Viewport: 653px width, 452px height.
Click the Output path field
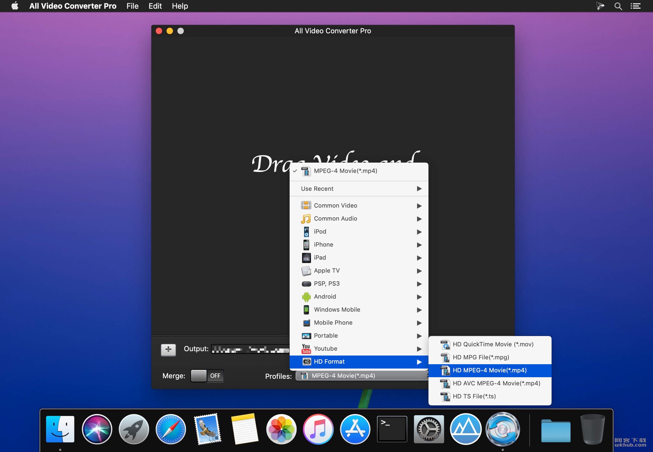(250, 350)
